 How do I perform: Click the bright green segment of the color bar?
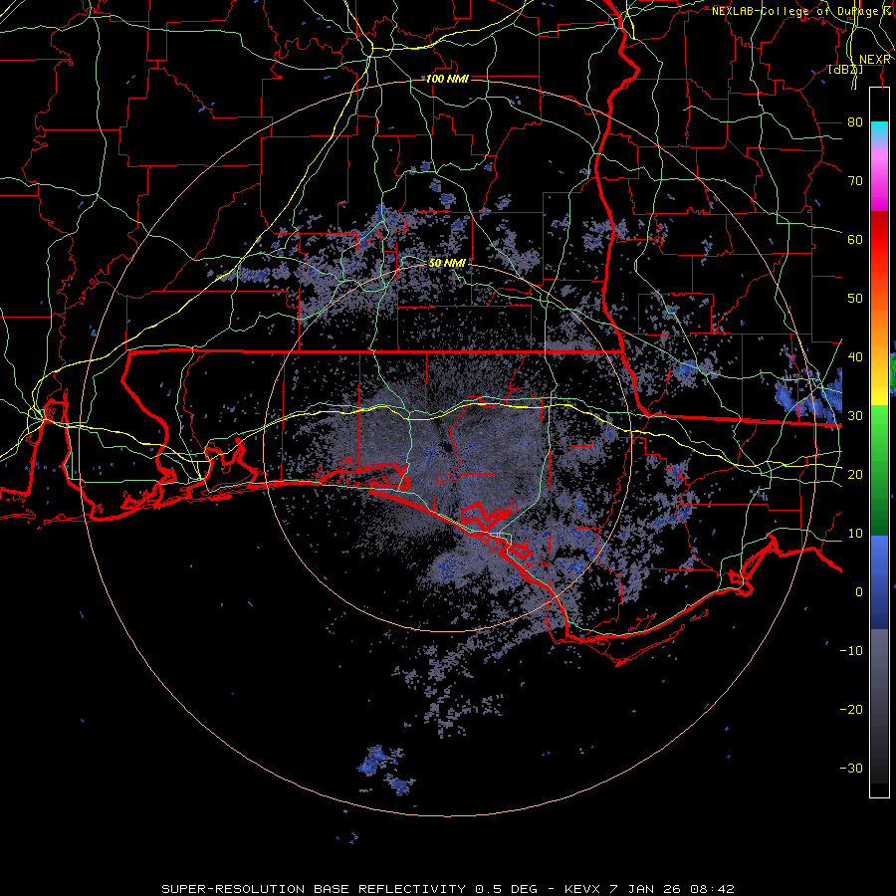pyautogui.click(x=879, y=427)
